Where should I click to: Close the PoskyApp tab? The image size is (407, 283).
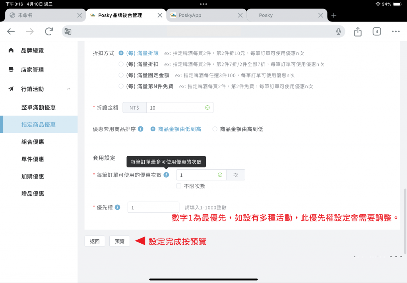click(x=240, y=16)
